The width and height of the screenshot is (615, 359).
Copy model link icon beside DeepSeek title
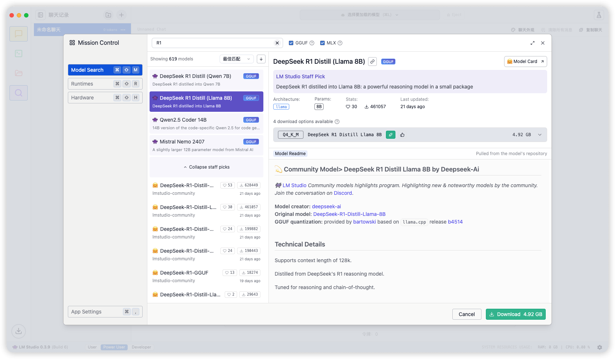[x=372, y=62]
